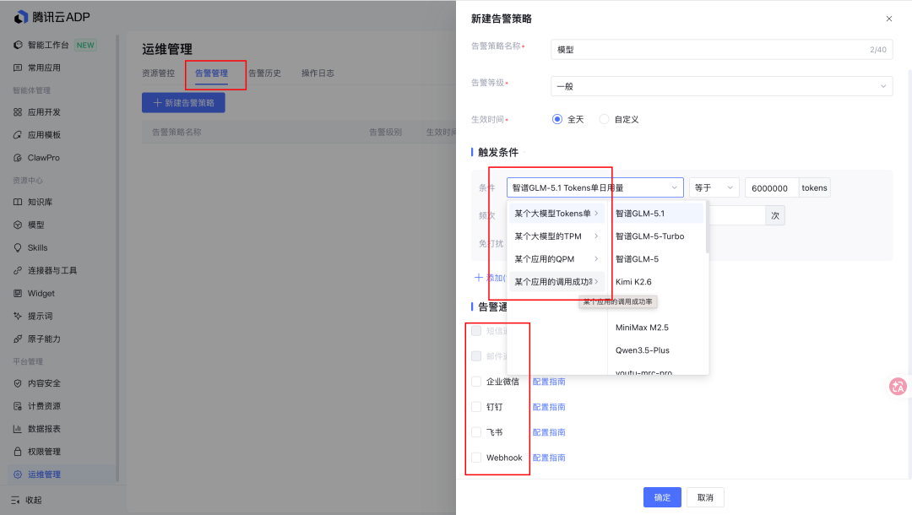Screen dimensions: 912x515
Task: Switch to 告警管理 tab
Action: click(211, 73)
